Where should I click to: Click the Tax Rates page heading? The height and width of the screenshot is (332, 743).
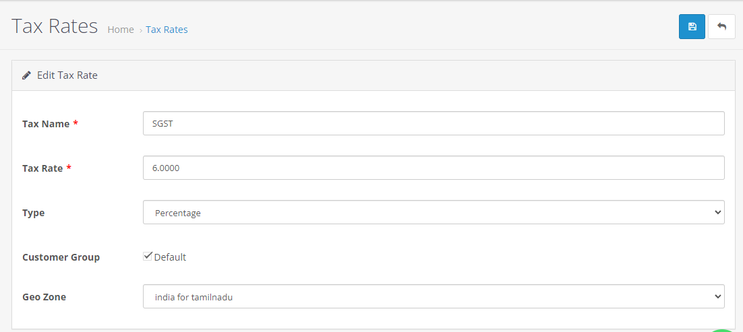pyautogui.click(x=55, y=26)
